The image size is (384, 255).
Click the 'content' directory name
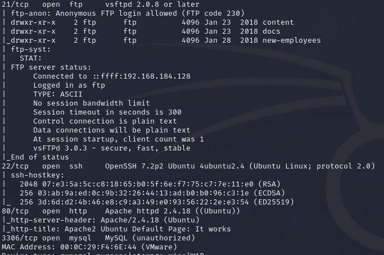[x=278, y=22]
